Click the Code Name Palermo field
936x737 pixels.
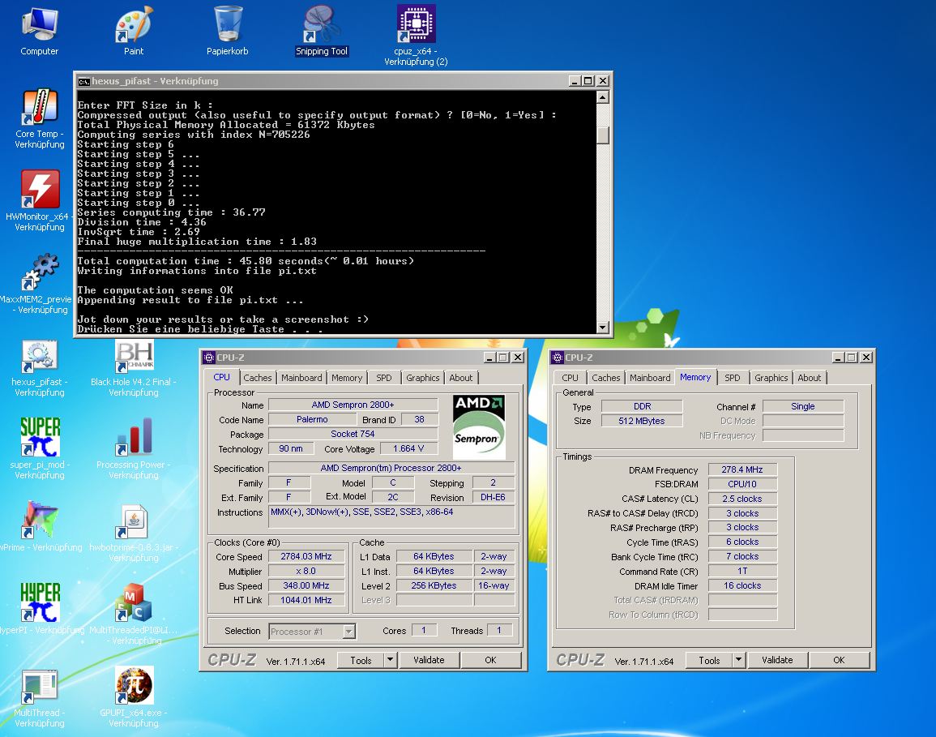(312, 419)
